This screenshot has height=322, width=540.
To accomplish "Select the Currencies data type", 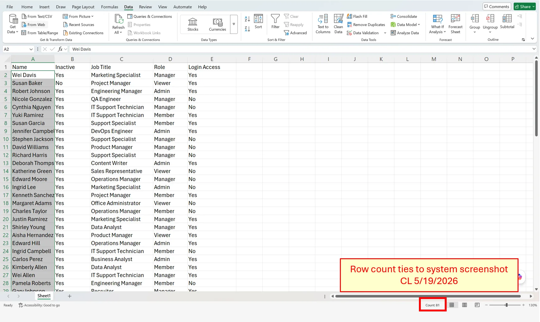I will [x=217, y=24].
